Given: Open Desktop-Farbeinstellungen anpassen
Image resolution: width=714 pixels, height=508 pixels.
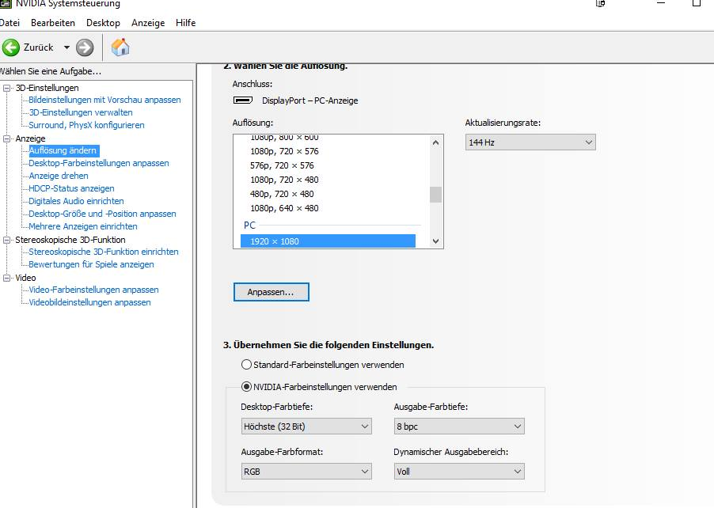Looking at the screenshot, I should tap(99, 163).
